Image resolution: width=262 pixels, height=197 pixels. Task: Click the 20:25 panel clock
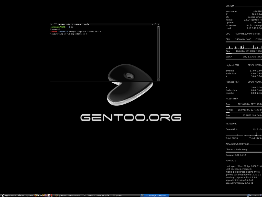pyautogui.click(x=256, y=195)
